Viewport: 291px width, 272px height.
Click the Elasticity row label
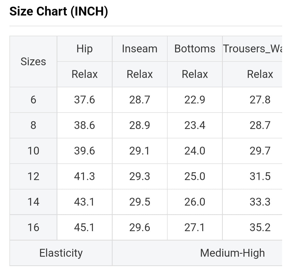[x=61, y=253]
